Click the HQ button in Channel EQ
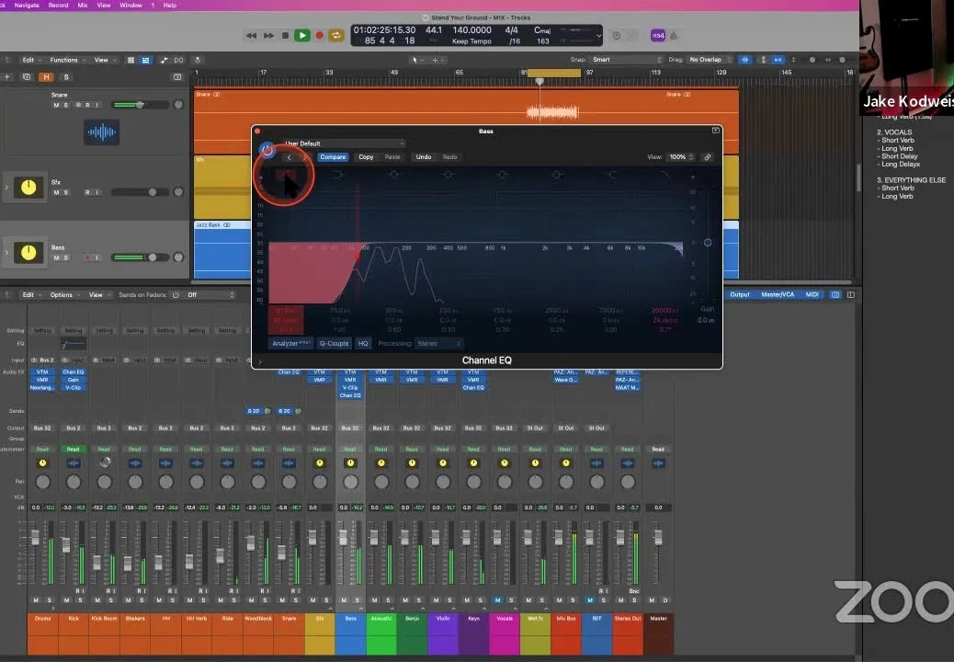 [x=363, y=343]
